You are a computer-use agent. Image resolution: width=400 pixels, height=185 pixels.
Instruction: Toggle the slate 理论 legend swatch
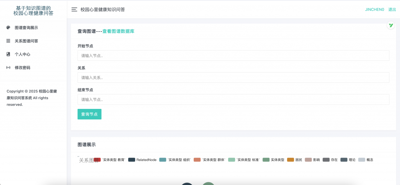coord(344,160)
